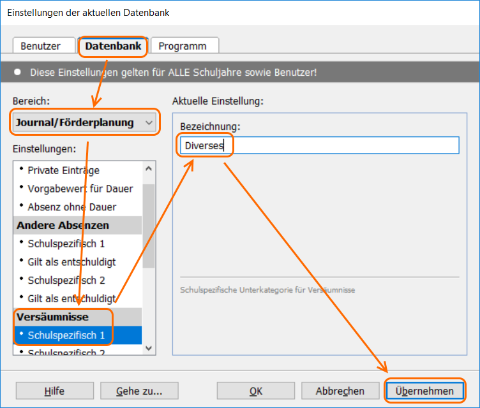Select Schulspezifisch 2 under Andere Absenzen

[66, 280]
